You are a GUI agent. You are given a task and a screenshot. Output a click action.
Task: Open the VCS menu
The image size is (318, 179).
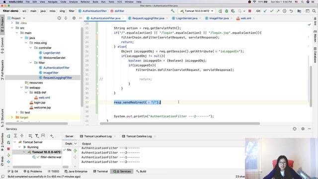click(119, 2)
